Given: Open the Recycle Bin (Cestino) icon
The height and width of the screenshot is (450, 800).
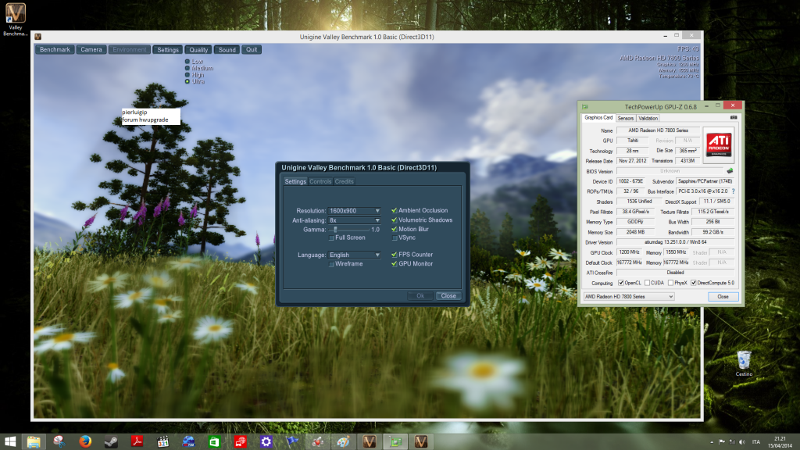Looking at the screenshot, I should tap(744, 361).
